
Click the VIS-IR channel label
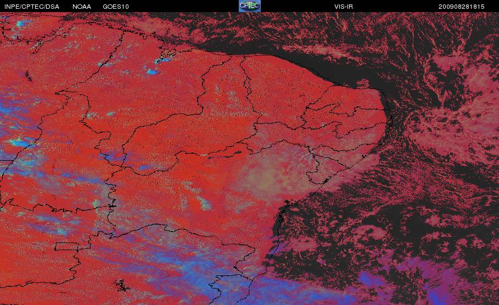point(344,7)
